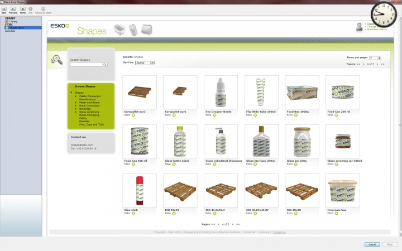Click the ESKO logo in the header
402x251 pixels.
pos(60,26)
